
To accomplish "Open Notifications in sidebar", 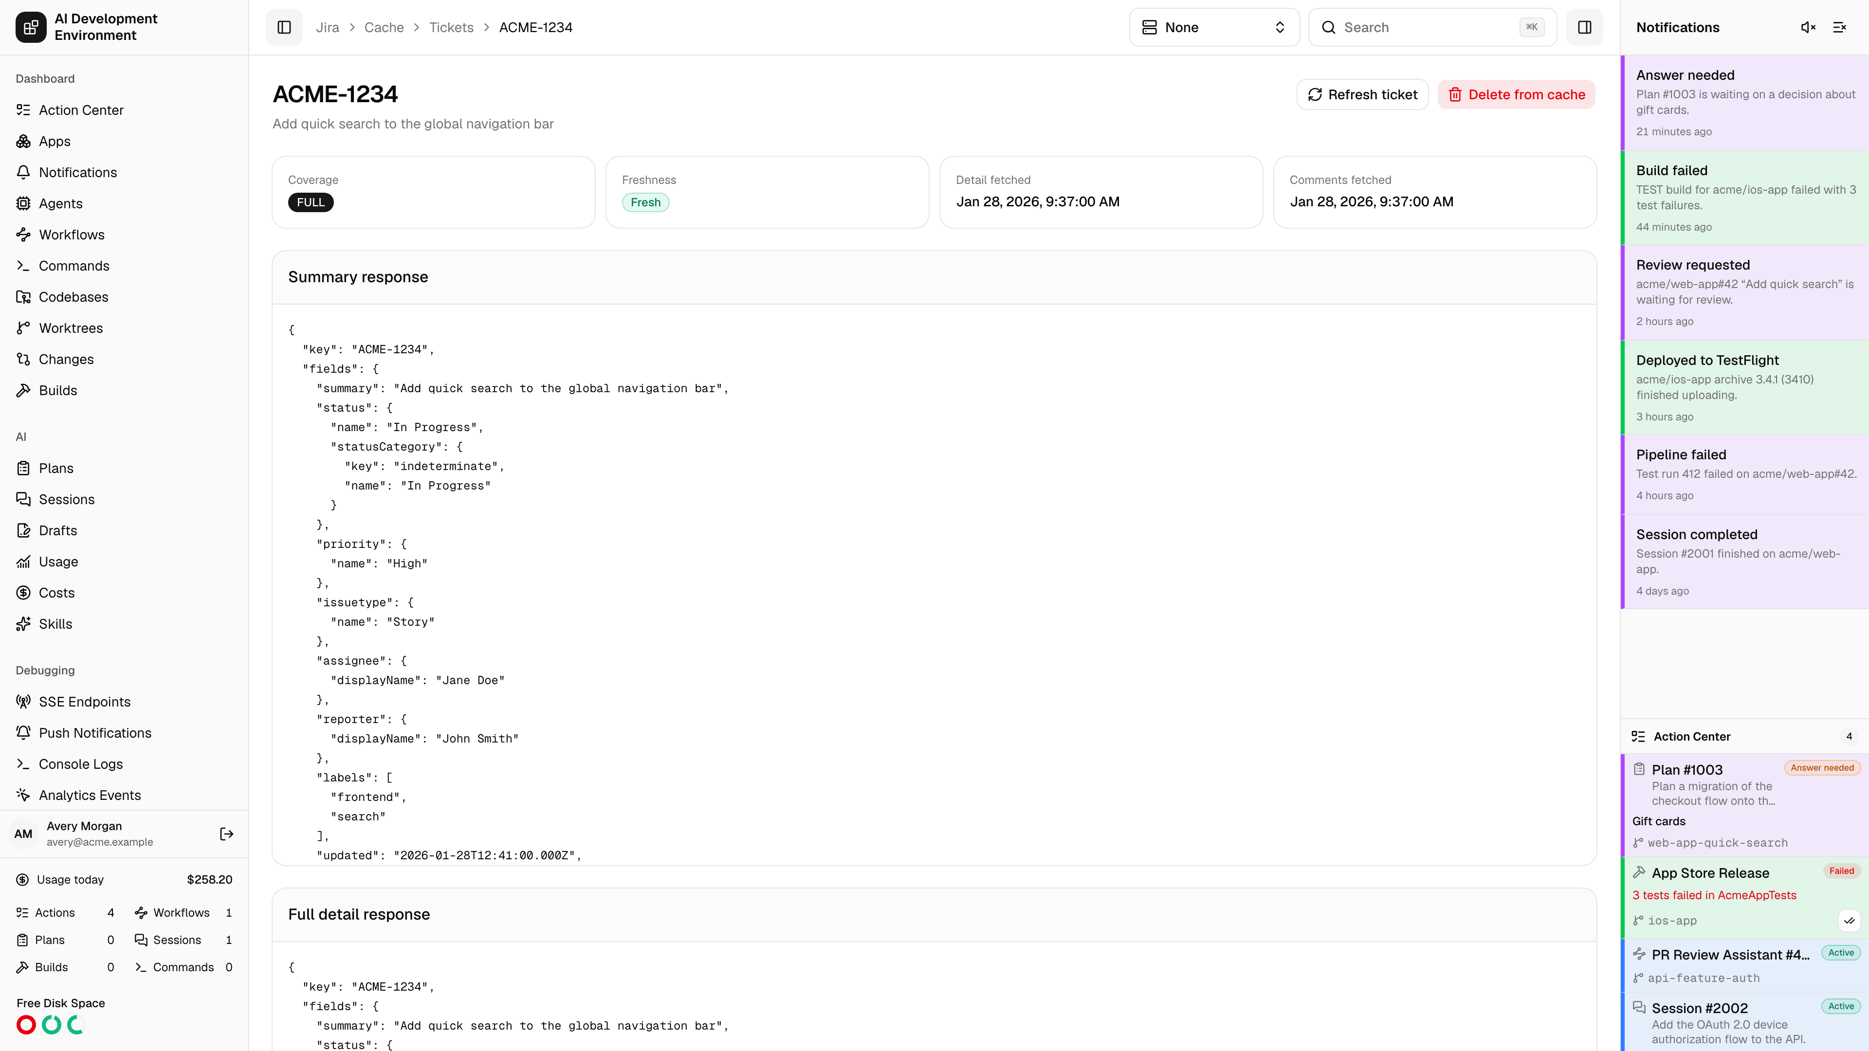I will click(x=124, y=173).
